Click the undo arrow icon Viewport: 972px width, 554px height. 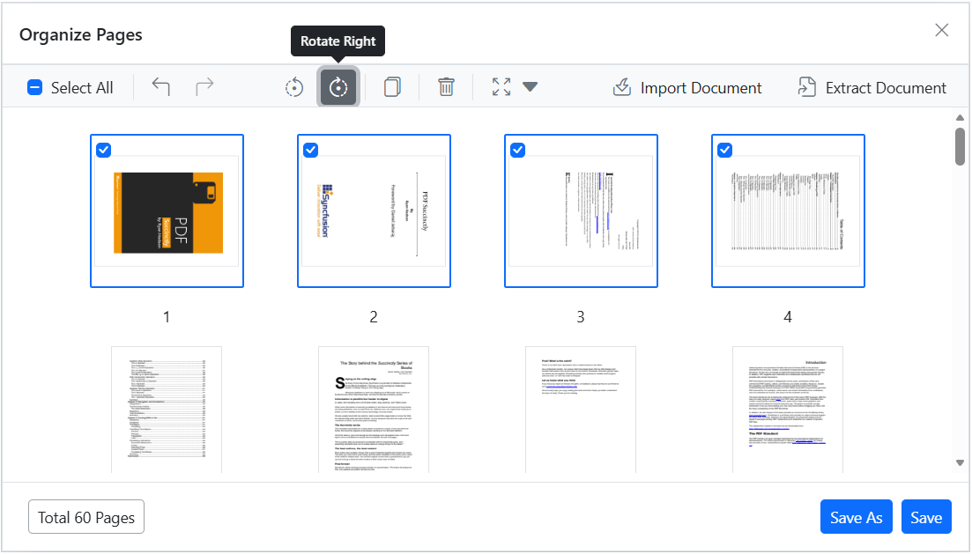coord(161,87)
